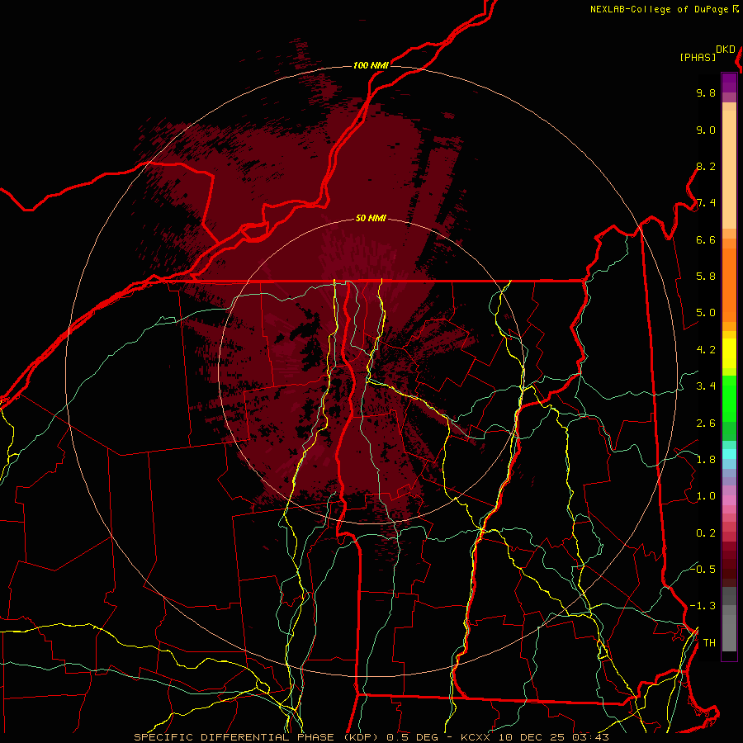Click the (KDP) abbreviation in the caption
This screenshot has height=743, width=743.
tap(362, 737)
